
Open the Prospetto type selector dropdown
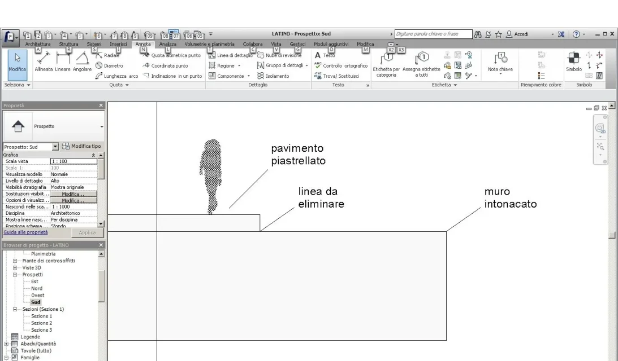pos(102,126)
